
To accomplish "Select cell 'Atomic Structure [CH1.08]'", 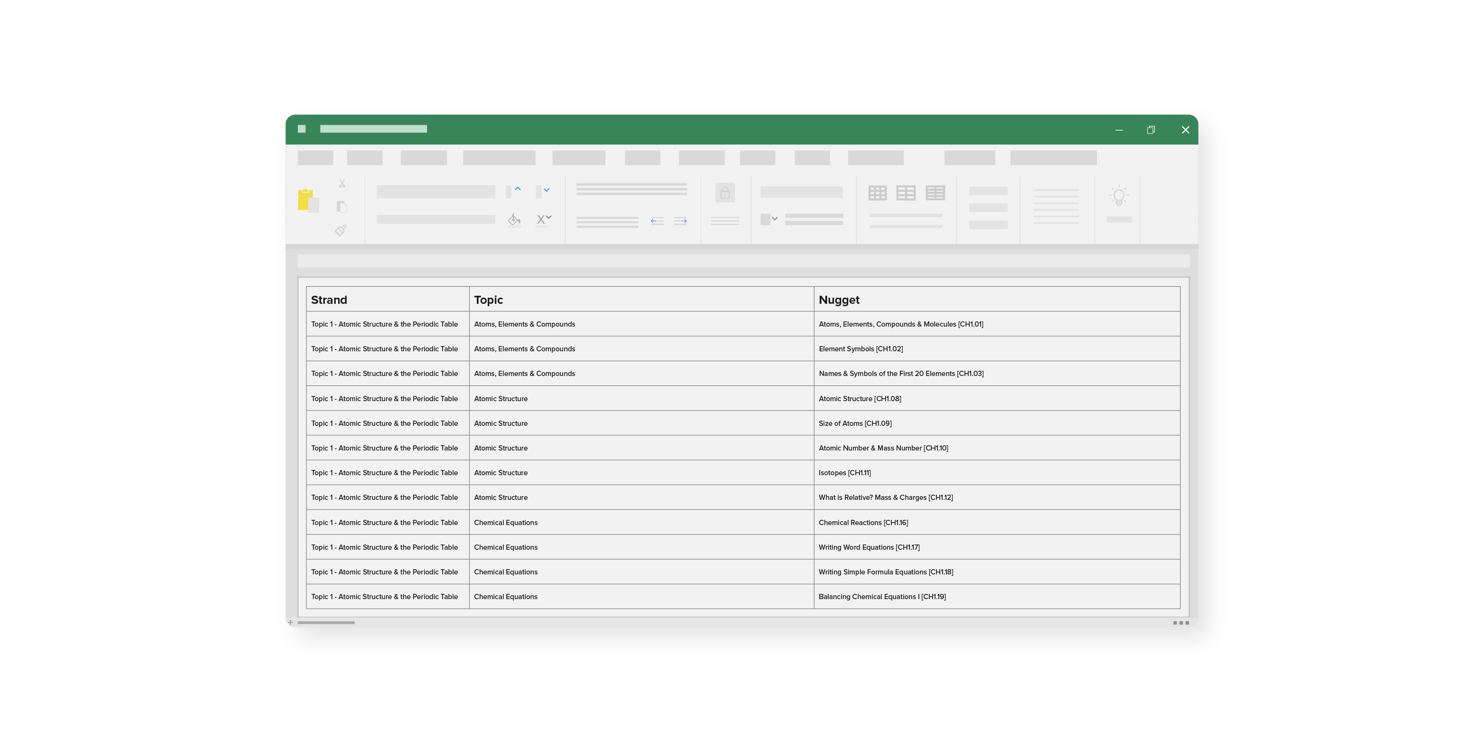I will (997, 399).
